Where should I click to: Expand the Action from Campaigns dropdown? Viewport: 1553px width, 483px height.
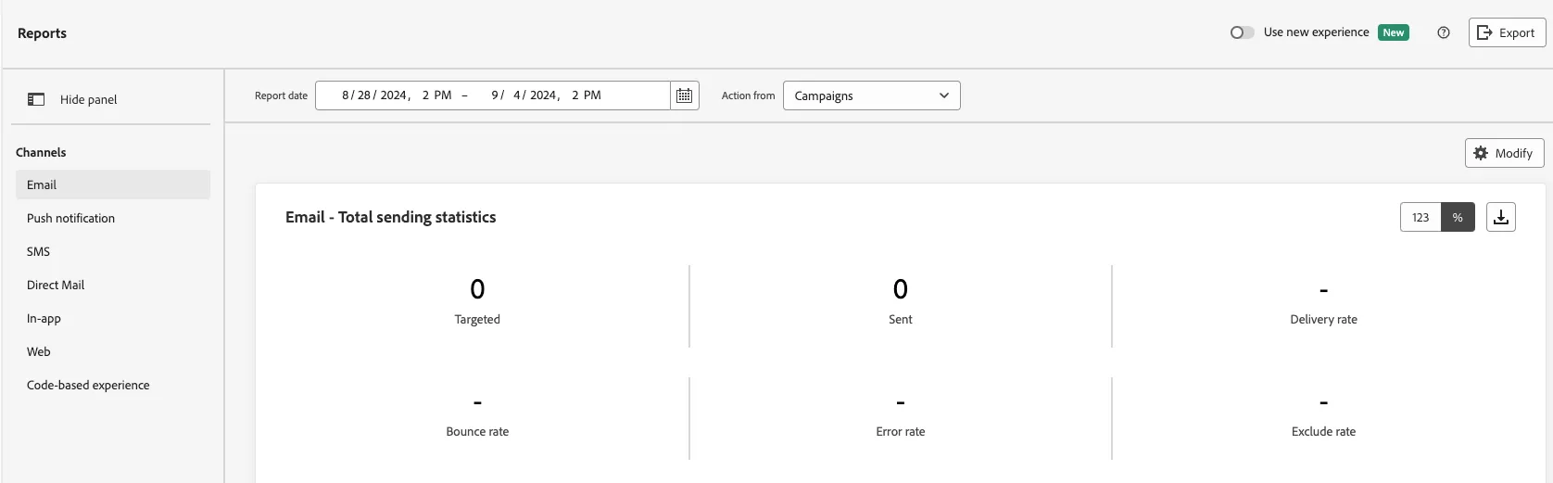(871, 95)
